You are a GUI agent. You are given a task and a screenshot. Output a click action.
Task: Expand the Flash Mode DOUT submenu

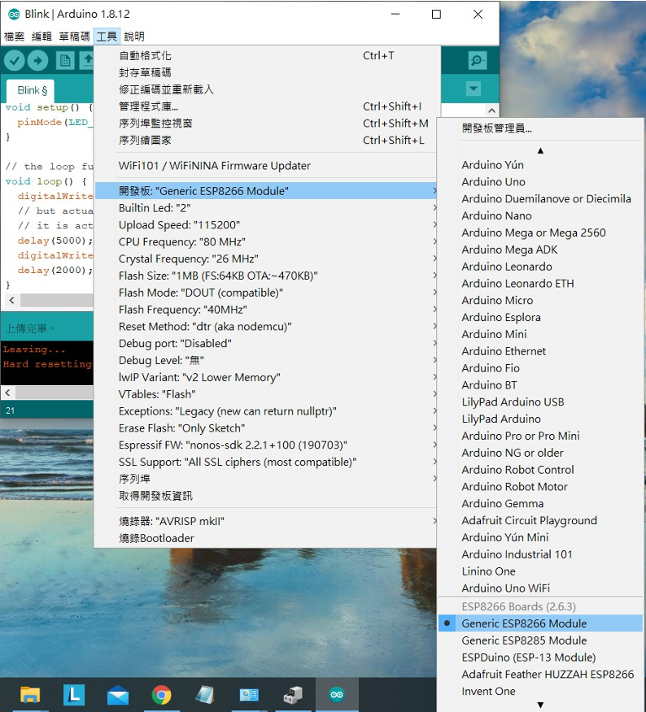point(266,293)
